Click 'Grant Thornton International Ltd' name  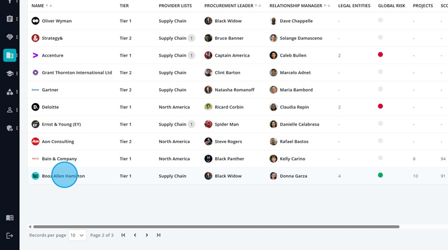click(x=77, y=73)
